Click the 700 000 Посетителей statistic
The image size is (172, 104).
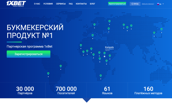pos(66,91)
